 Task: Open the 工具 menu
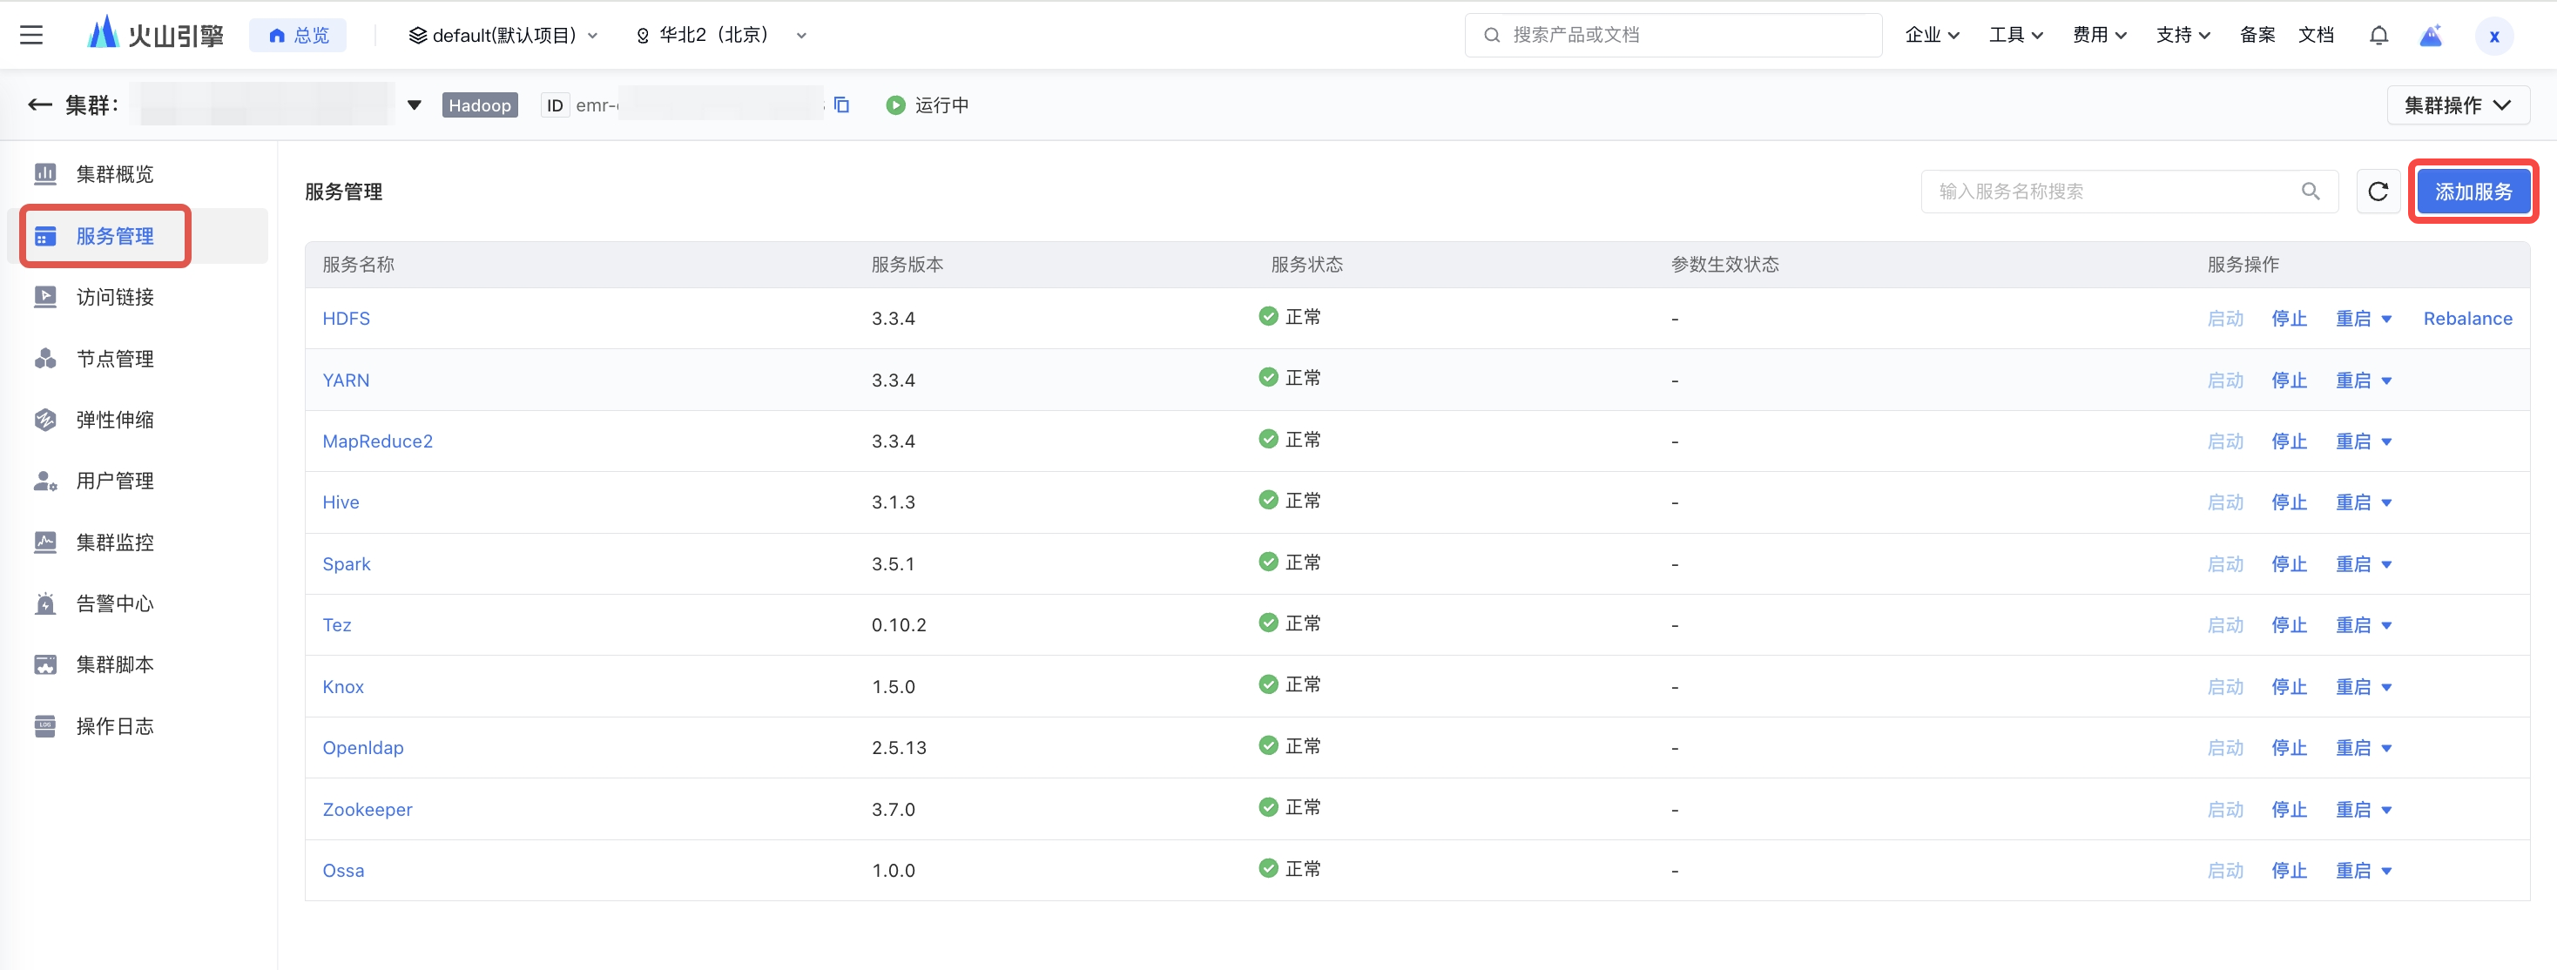2016,36
